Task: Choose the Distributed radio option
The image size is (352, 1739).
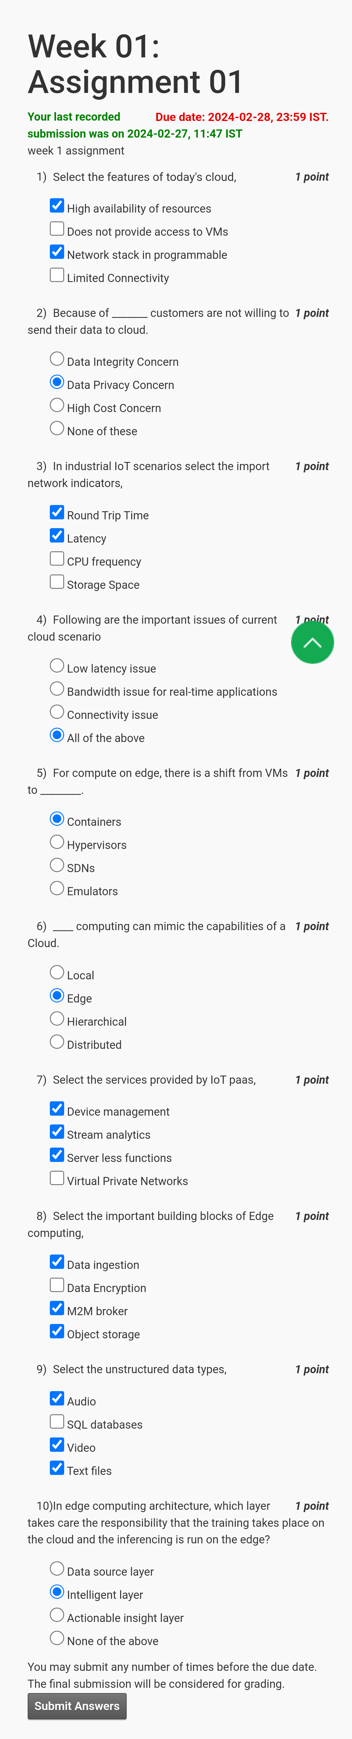Action: coord(57,1042)
